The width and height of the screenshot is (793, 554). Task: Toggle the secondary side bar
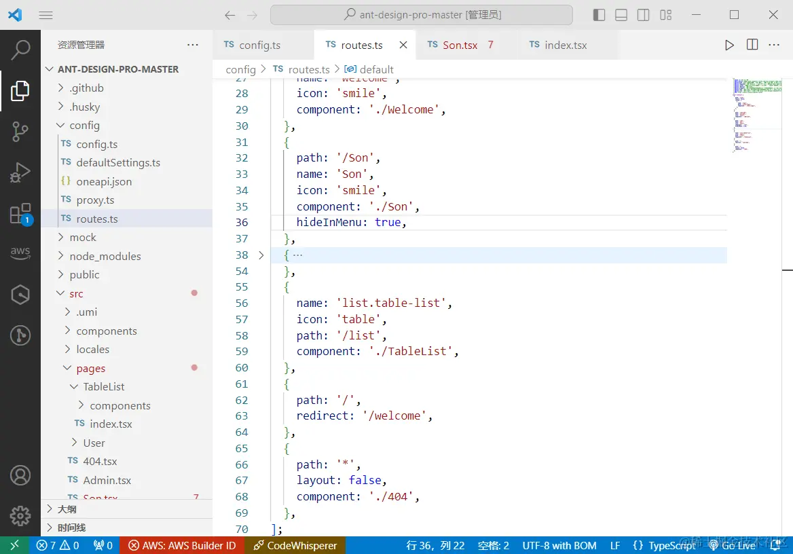point(644,15)
